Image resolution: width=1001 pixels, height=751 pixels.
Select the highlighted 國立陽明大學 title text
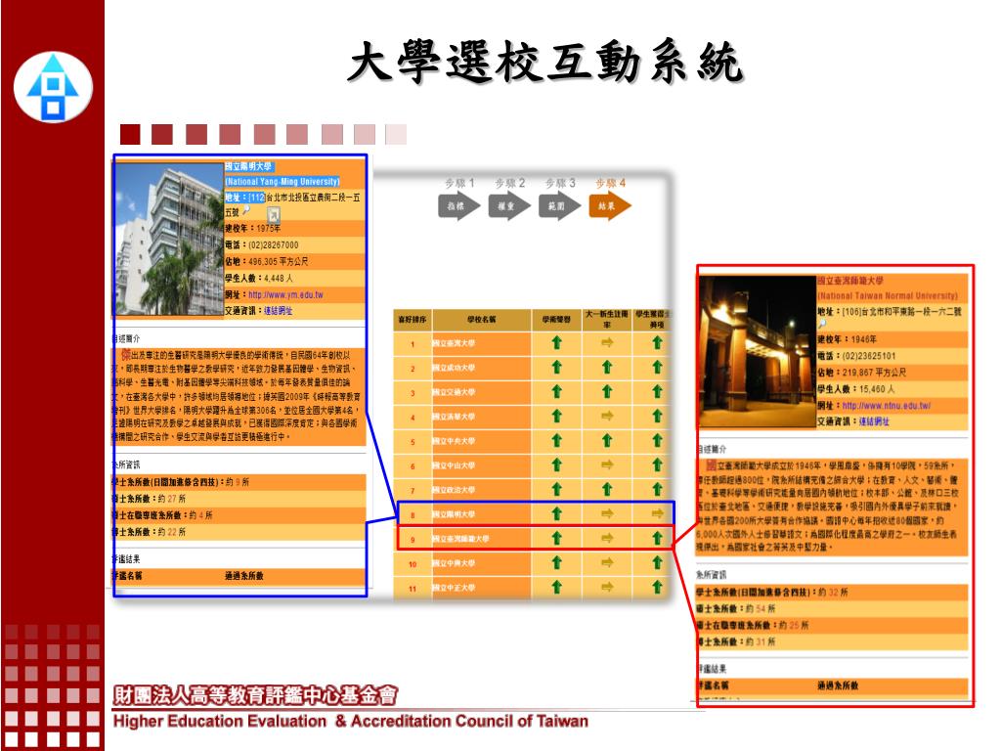tap(249, 166)
